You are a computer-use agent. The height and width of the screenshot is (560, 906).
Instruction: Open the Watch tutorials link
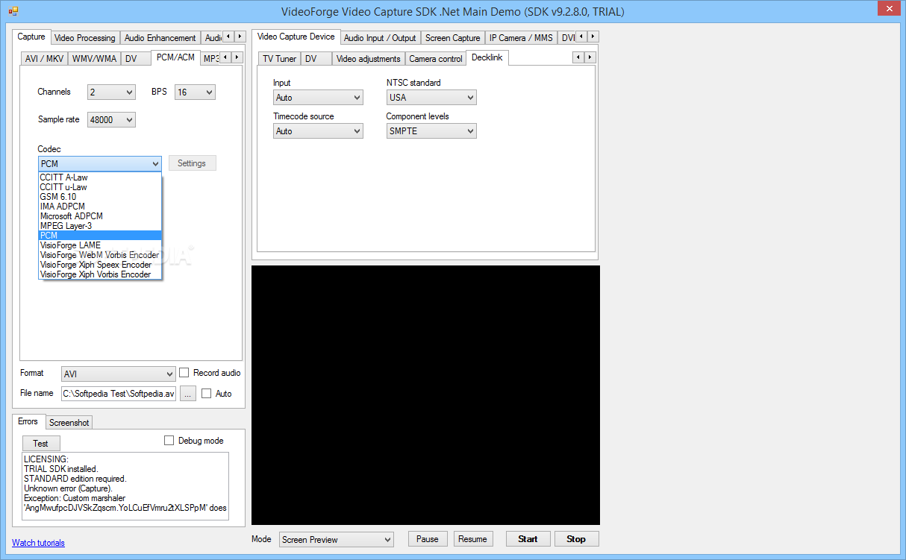point(38,543)
